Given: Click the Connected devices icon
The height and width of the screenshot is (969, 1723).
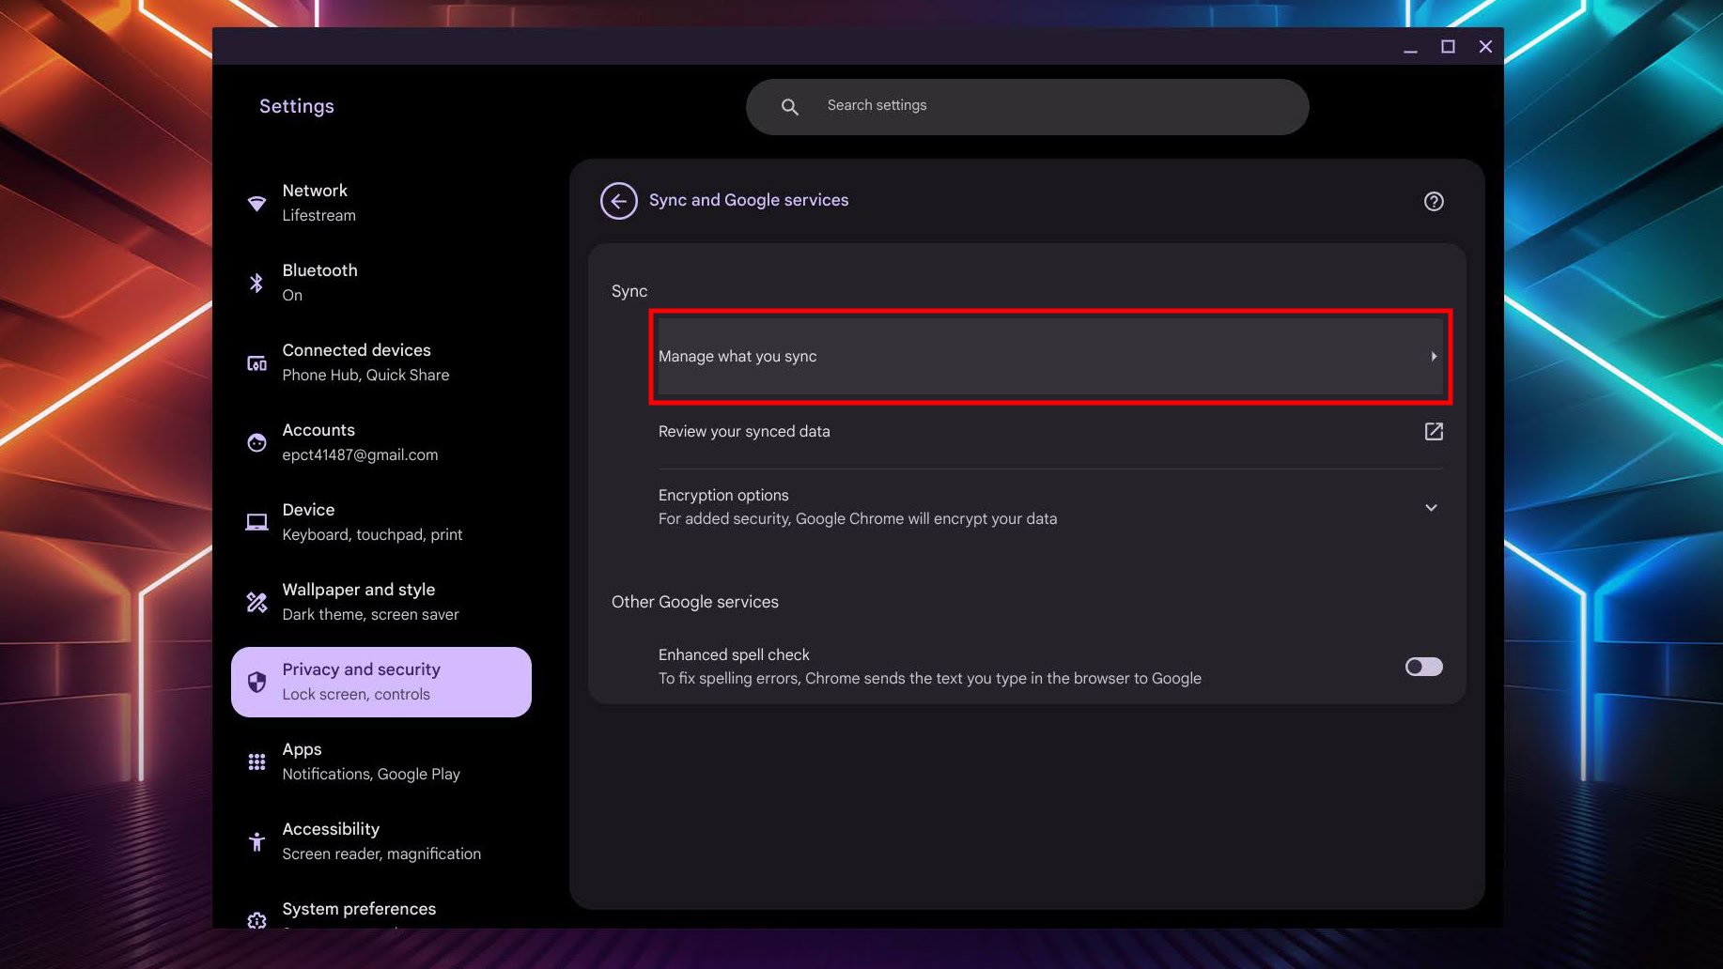Looking at the screenshot, I should tap(256, 362).
